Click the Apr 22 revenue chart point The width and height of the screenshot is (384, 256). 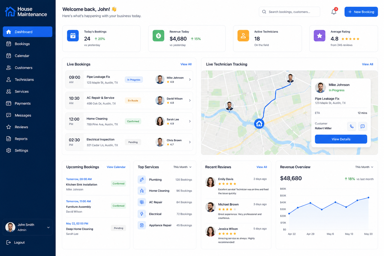289,213
